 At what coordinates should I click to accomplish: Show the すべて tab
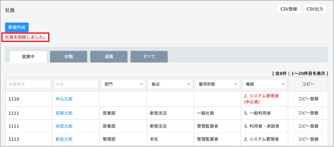149,57
